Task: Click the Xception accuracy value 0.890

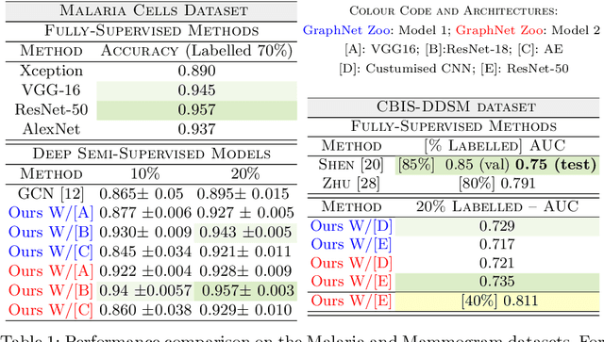Action: (x=196, y=71)
